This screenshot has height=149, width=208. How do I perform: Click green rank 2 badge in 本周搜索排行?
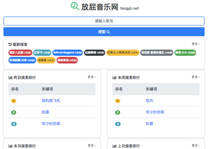[118, 112]
